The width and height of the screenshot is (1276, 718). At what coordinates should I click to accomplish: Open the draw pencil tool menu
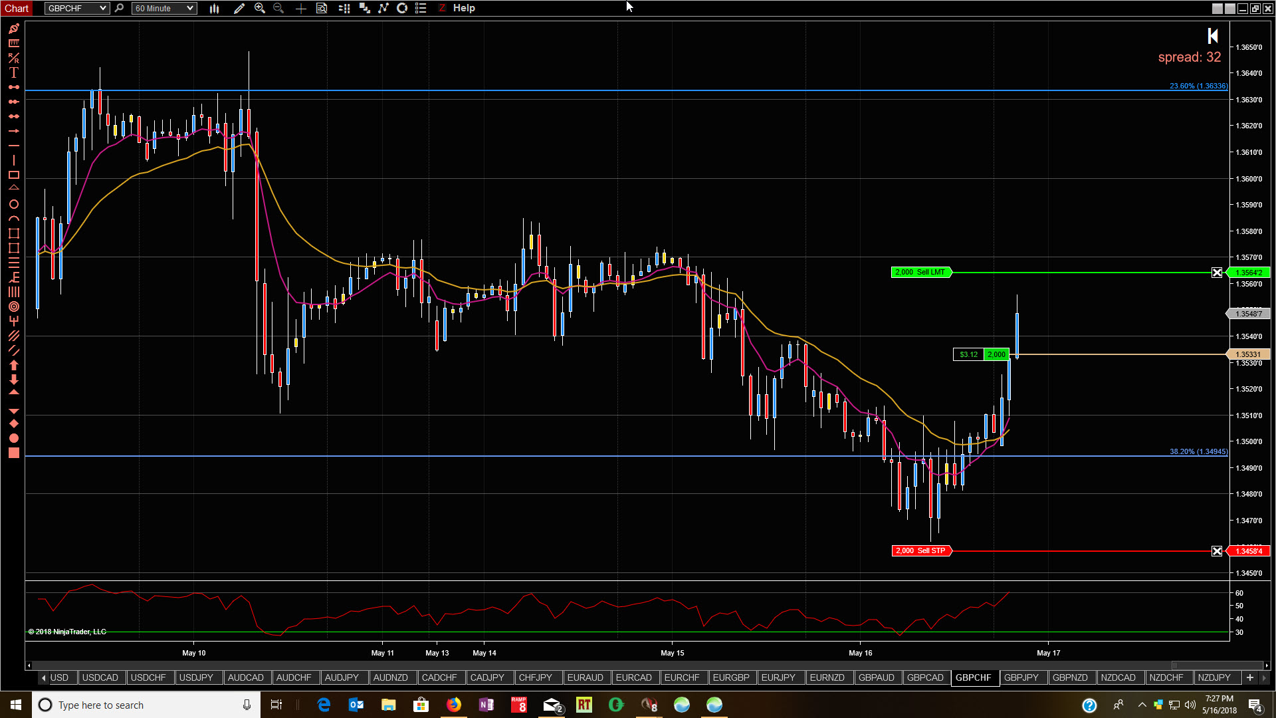tap(239, 8)
